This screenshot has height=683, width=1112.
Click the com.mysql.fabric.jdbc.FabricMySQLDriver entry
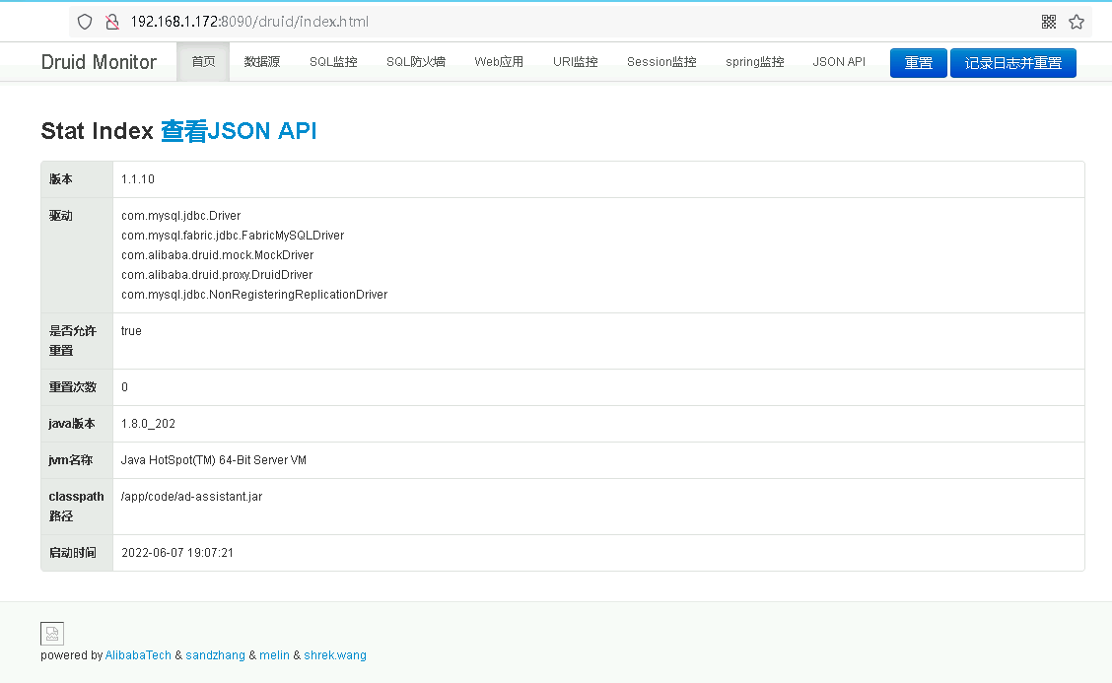[x=233, y=236]
